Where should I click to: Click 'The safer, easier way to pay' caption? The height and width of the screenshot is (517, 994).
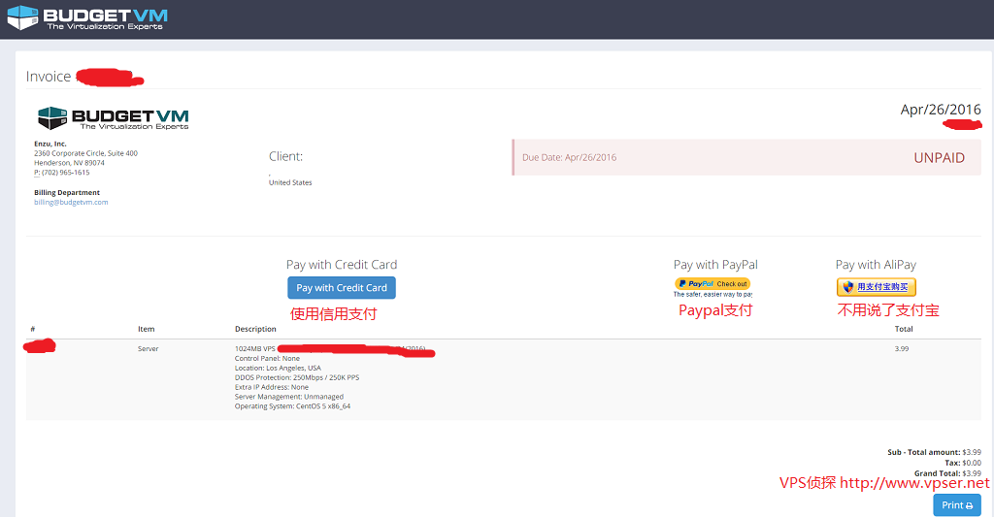pyautogui.click(x=712, y=295)
